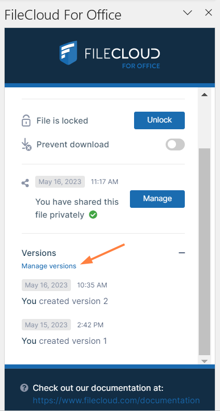Open the task pane options chevron
This screenshot has height=411, width=220.
pyautogui.click(x=188, y=12)
